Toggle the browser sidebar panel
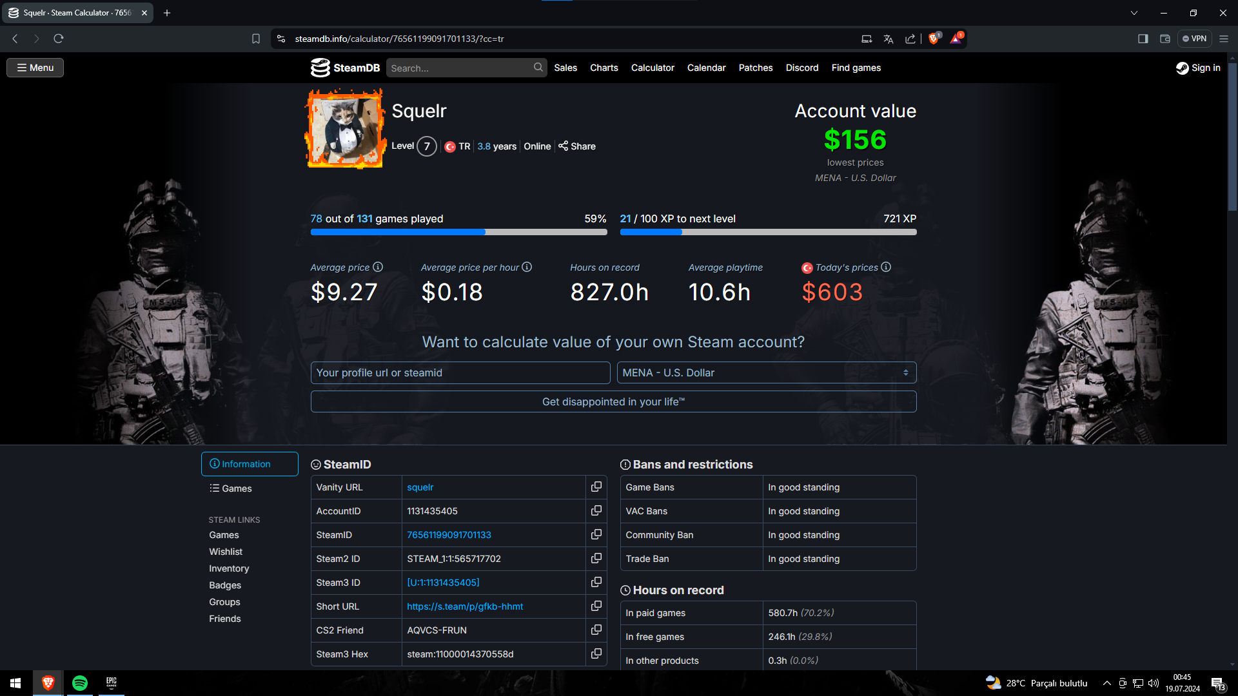Viewport: 1238px width, 696px height. click(x=1143, y=39)
